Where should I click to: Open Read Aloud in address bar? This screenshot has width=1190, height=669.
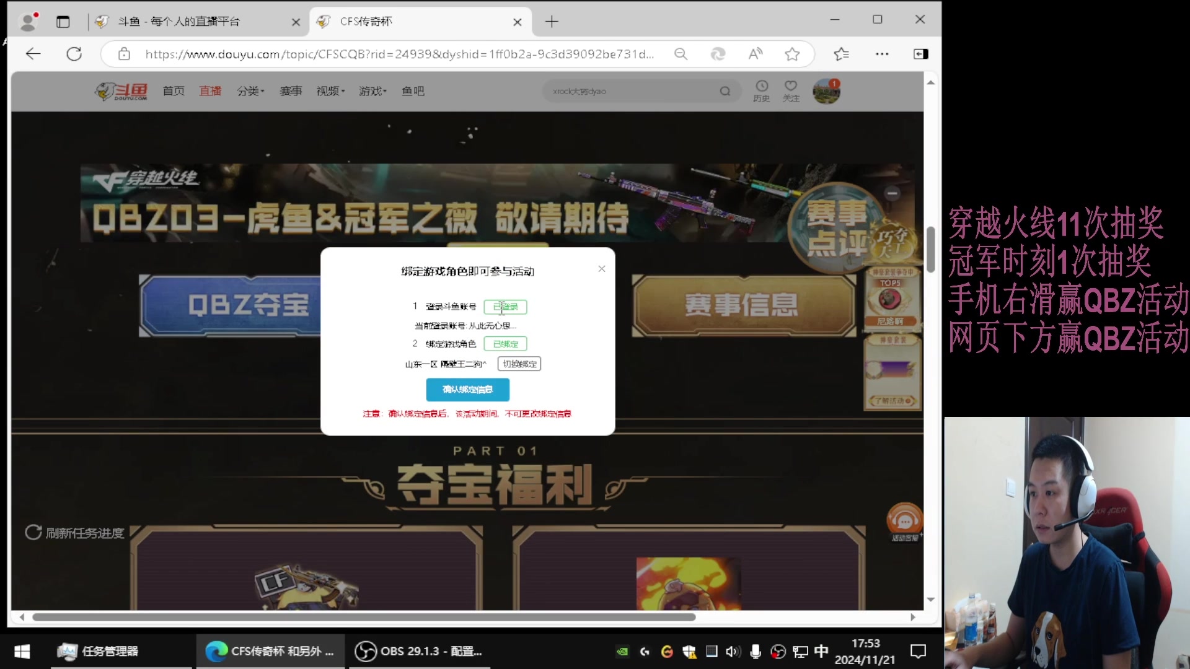(x=755, y=54)
